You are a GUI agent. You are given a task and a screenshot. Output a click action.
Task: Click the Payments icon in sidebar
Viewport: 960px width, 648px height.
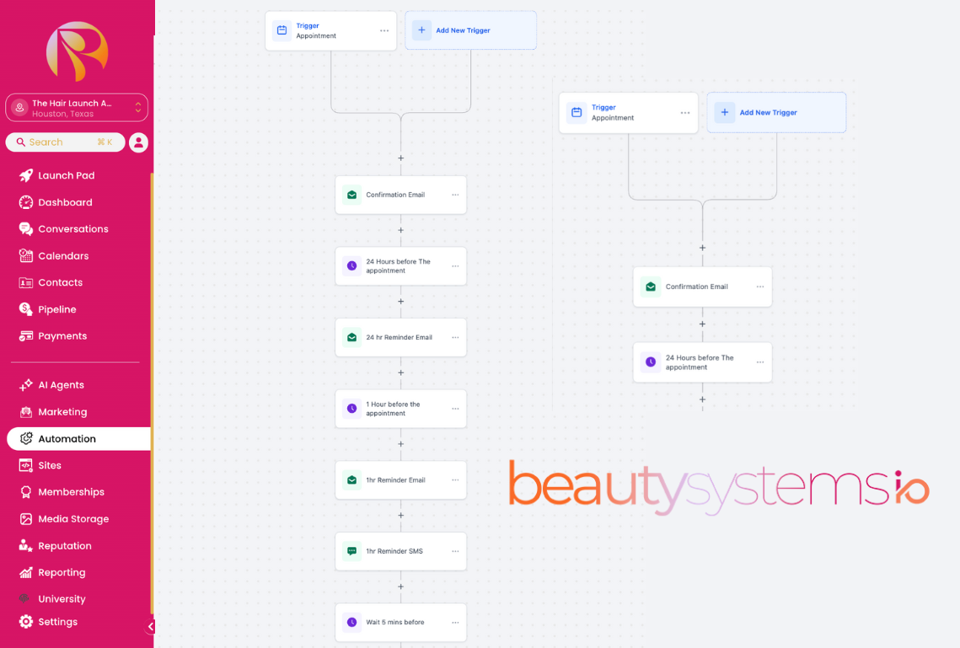point(26,336)
